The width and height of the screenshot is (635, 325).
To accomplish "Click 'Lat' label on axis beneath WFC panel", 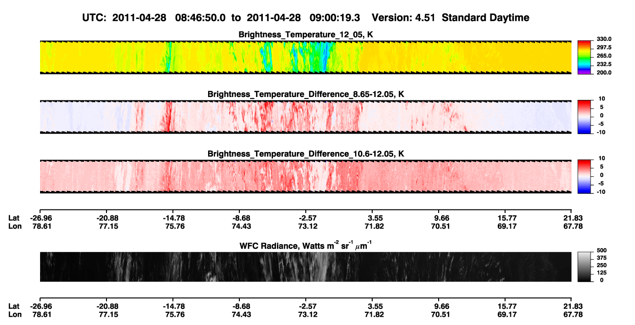I will (x=14, y=306).
